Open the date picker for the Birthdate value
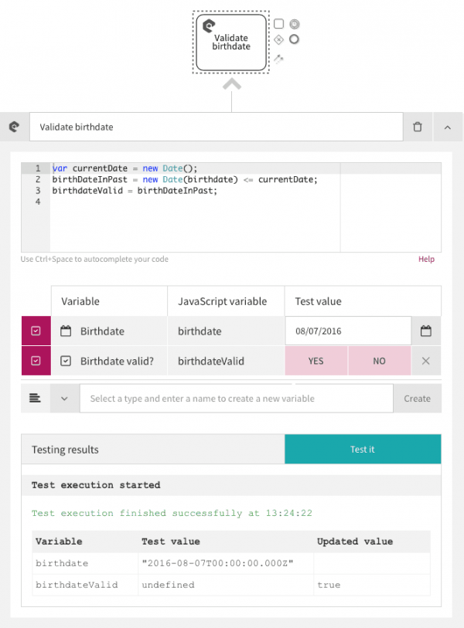The width and height of the screenshot is (464, 628). (x=425, y=331)
